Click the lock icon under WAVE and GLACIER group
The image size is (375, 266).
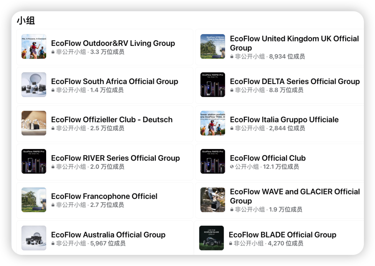coord(232,209)
